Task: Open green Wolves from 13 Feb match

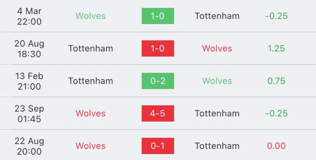Action: pos(217,81)
